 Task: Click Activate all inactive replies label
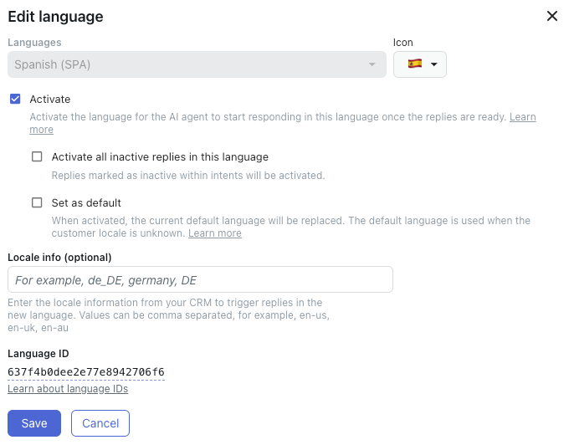(160, 157)
